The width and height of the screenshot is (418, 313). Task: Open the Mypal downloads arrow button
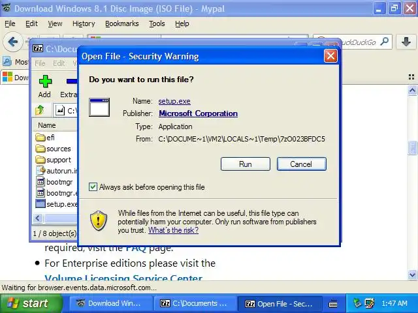(406, 42)
